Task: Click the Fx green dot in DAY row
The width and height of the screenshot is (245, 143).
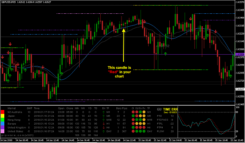Action: (144, 131)
